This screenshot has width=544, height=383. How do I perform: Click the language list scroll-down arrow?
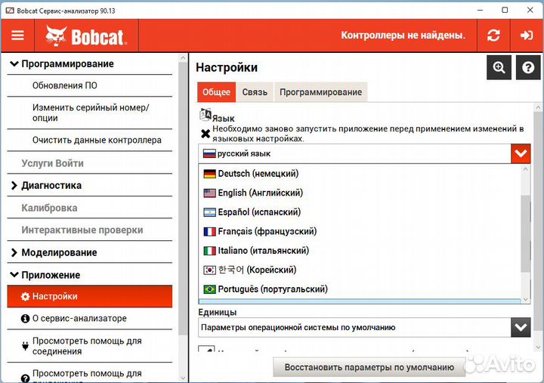pyautogui.click(x=526, y=299)
